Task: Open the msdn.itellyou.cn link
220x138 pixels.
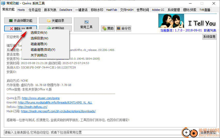Action: point(33,107)
